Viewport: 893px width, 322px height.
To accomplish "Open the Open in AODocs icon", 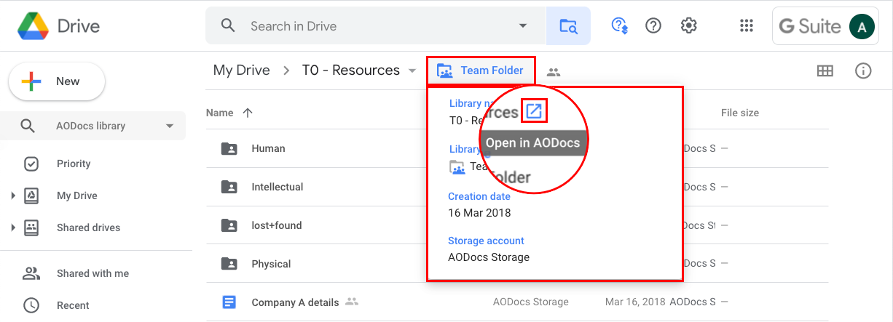I will click(534, 111).
